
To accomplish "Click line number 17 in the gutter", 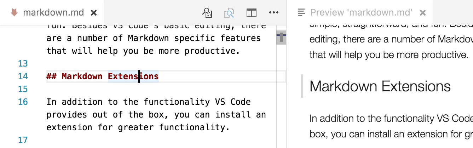I will tap(23, 140).
